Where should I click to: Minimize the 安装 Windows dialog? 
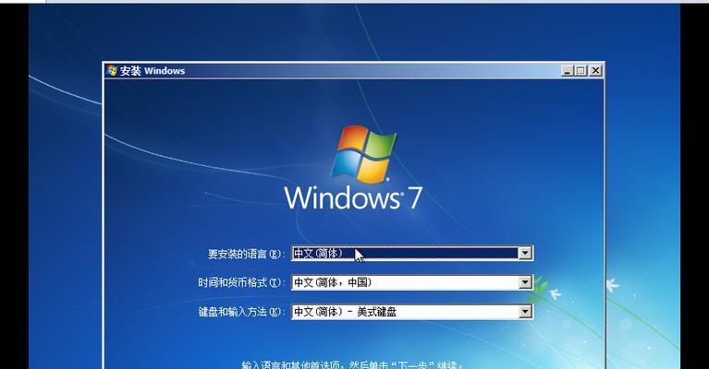tap(567, 70)
